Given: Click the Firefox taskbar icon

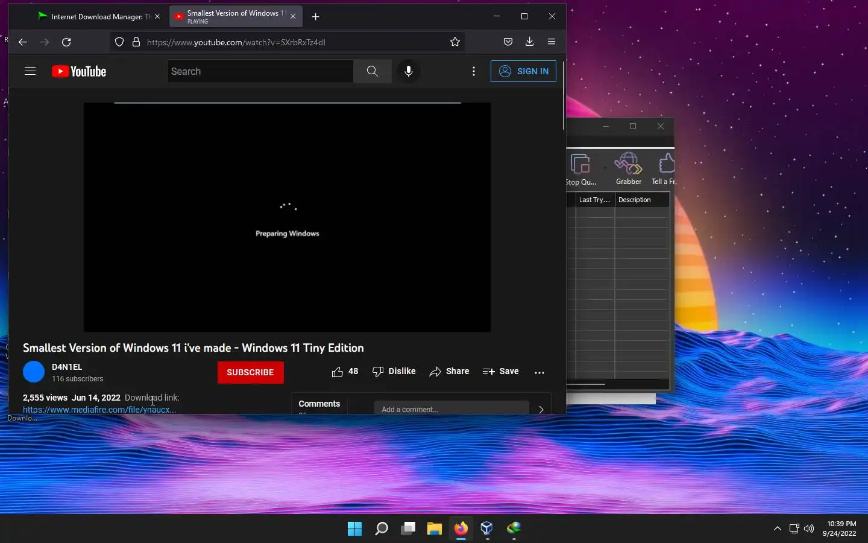Looking at the screenshot, I should tap(461, 529).
